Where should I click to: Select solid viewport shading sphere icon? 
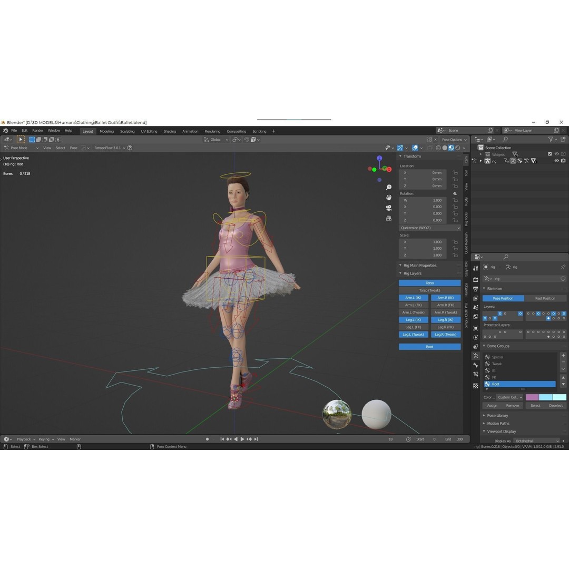445,148
